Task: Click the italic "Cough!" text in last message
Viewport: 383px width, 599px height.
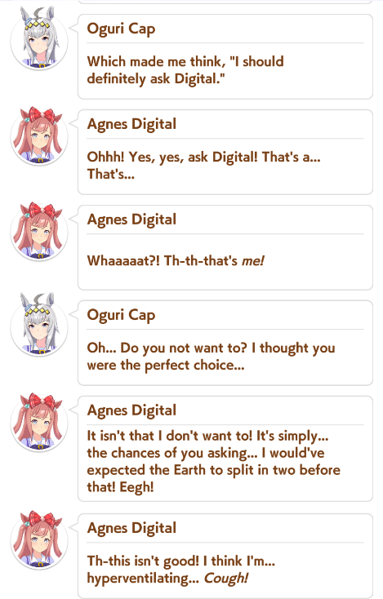Action: [225, 578]
